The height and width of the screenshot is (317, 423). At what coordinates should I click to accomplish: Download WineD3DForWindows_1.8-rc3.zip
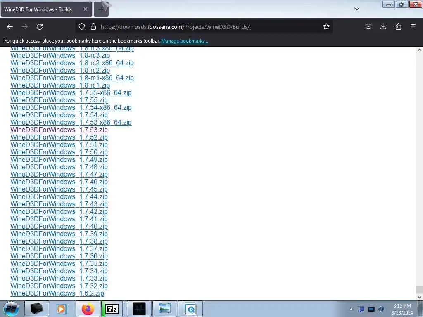(x=60, y=56)
